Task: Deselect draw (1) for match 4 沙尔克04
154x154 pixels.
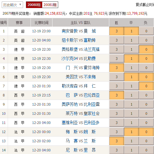Action: 131,59
